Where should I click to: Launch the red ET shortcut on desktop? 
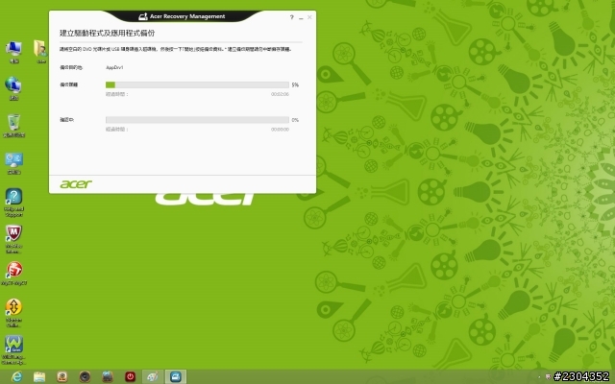pos(13,273)
